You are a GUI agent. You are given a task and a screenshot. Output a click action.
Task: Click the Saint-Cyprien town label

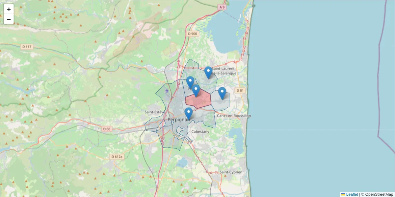point(231,172)
